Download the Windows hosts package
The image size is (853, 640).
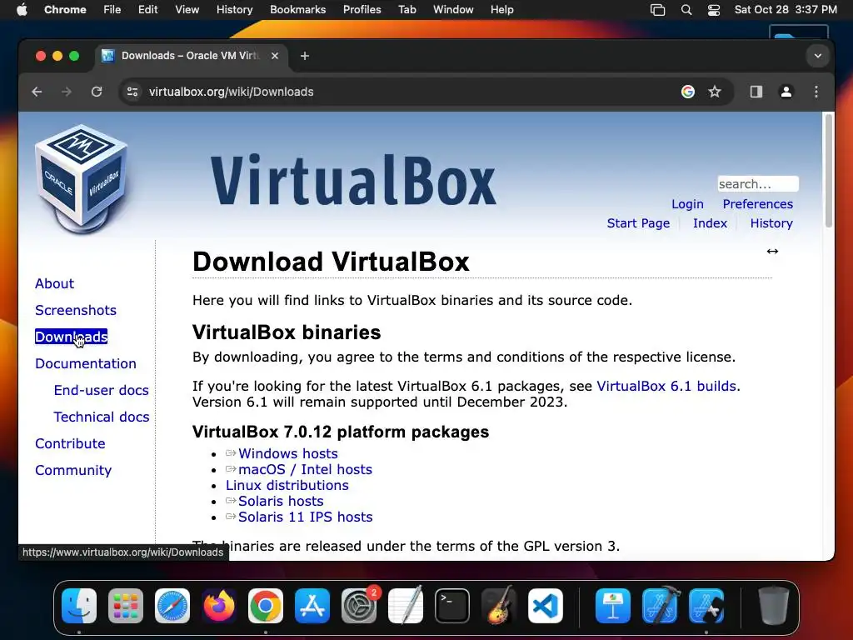pos(287,453)
